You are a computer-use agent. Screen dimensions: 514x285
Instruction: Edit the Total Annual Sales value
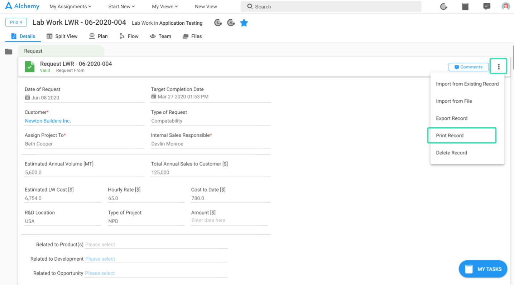coord(211,172)
